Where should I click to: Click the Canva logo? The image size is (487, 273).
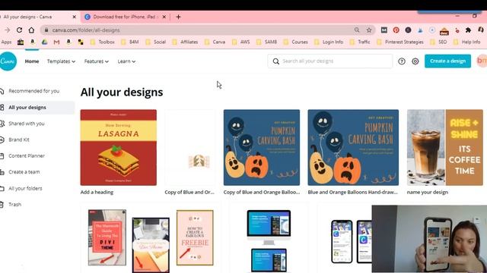pos(8,61)
